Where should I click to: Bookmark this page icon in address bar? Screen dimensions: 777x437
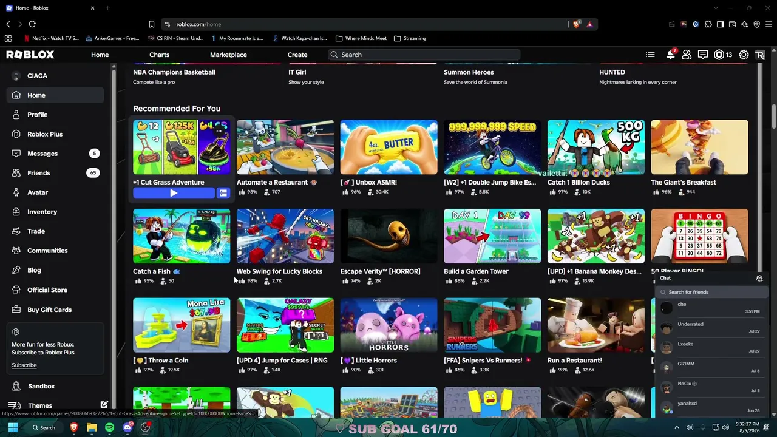tap(152, 24)
